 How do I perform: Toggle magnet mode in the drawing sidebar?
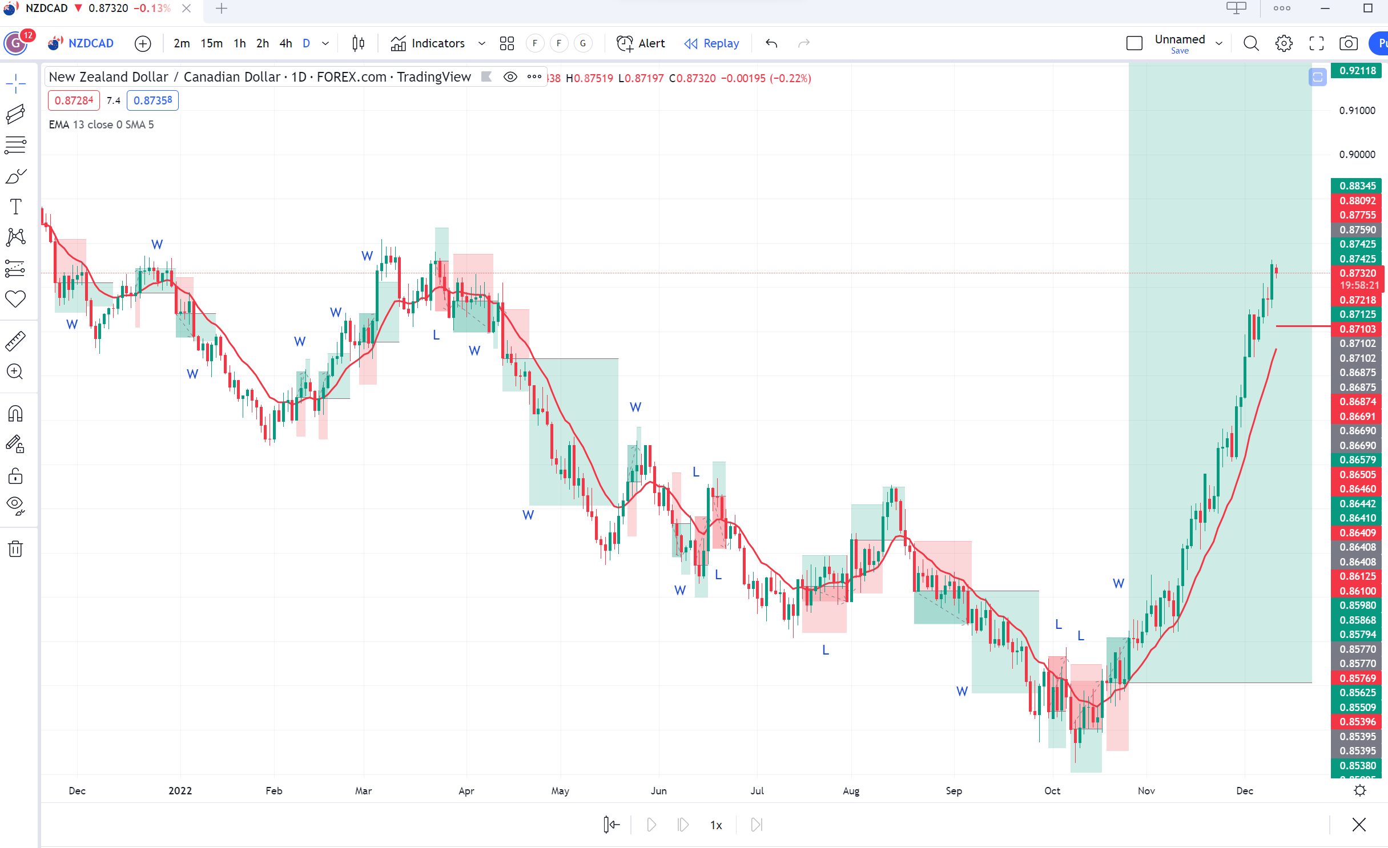point(15,413)
